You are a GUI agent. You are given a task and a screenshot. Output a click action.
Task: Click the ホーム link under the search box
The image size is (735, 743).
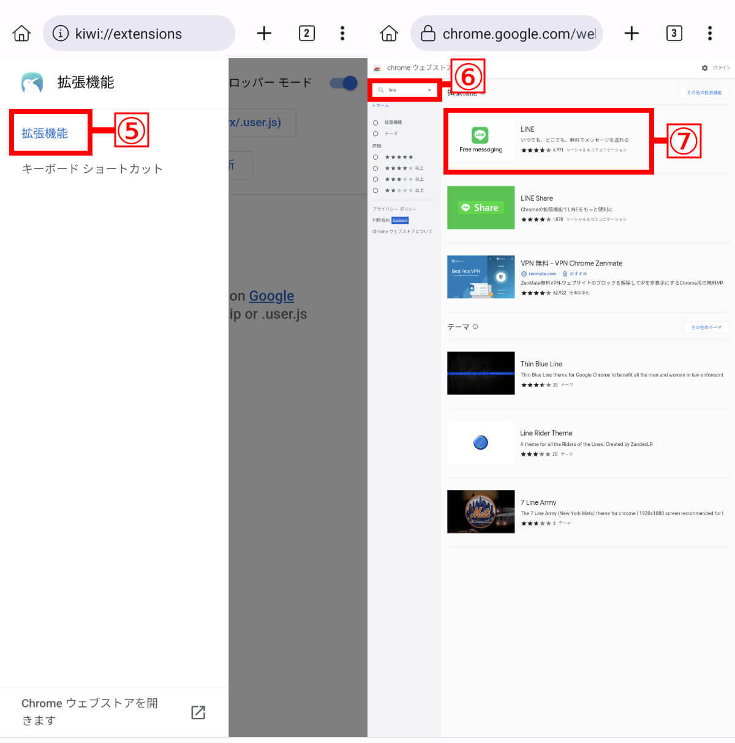coord(381,105)
